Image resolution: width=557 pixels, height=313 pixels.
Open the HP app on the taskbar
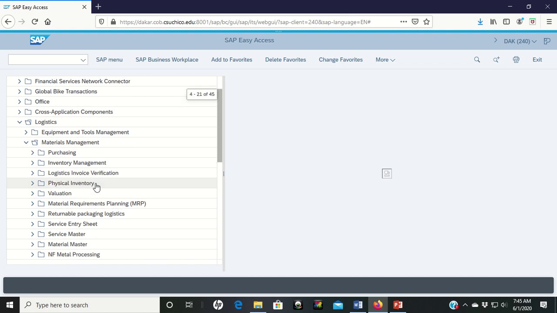coord(218,305)
